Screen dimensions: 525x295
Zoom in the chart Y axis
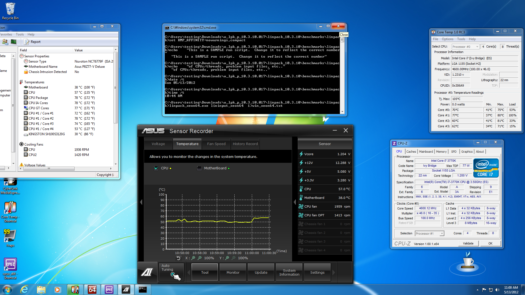[x=227, y=258]
